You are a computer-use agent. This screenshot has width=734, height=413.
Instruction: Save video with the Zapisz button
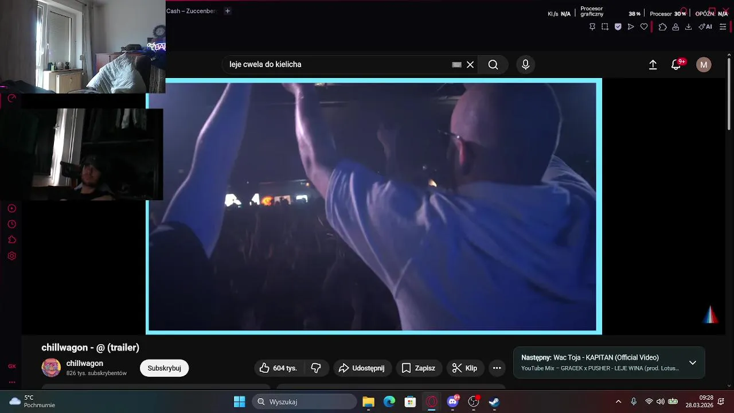point(418,368)
